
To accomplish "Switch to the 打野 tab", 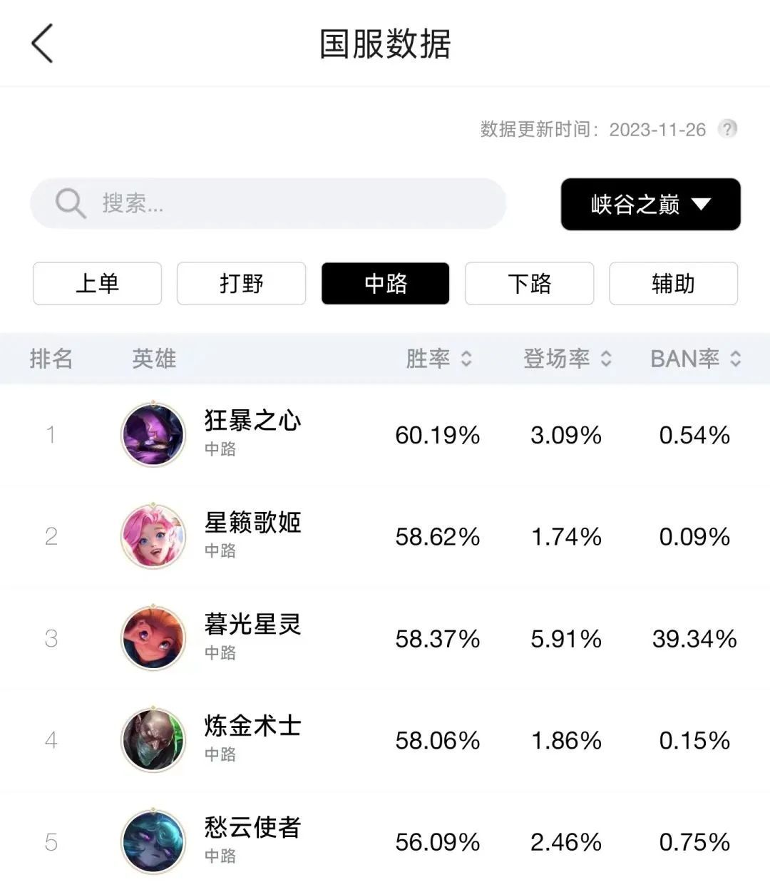I will tap(242, 284).
